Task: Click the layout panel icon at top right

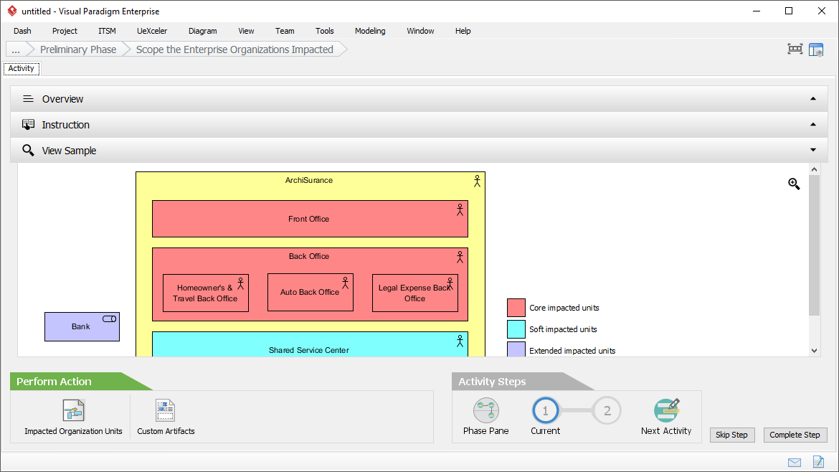Action: 816,49
